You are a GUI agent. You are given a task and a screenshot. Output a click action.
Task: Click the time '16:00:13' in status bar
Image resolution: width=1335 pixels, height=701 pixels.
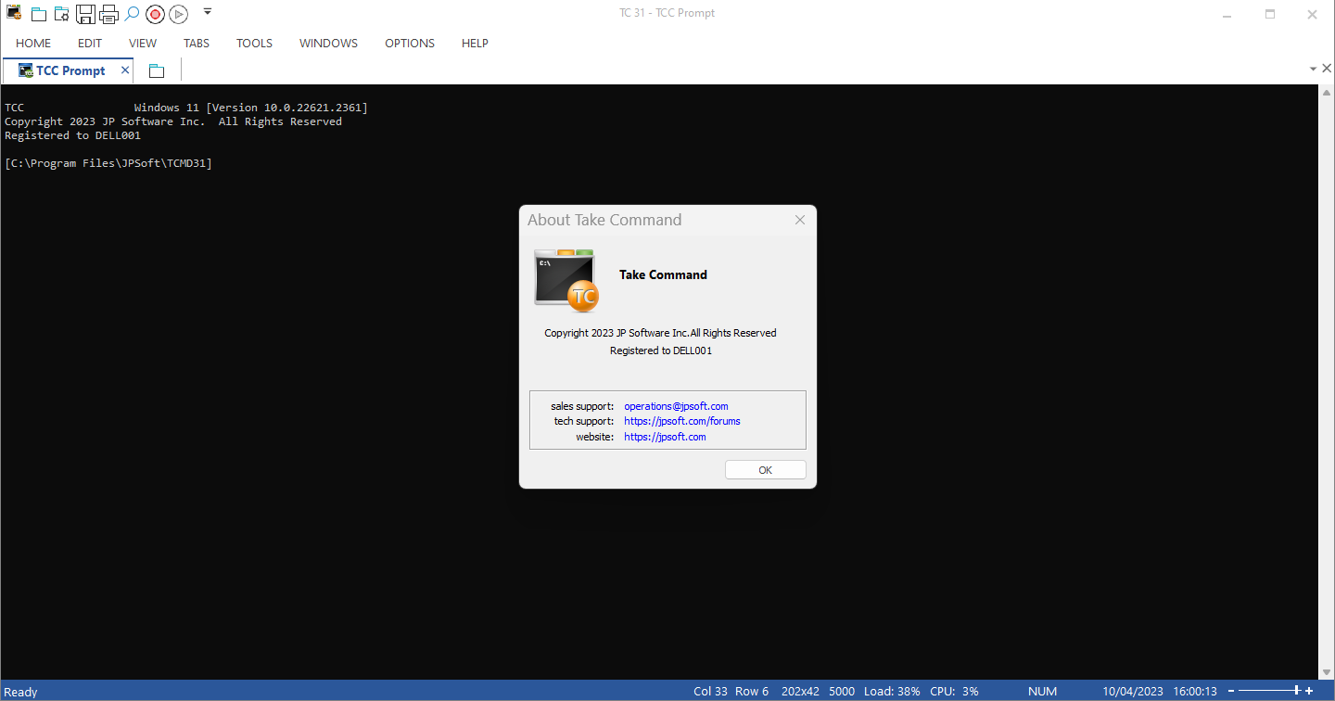coord(1193,691)
